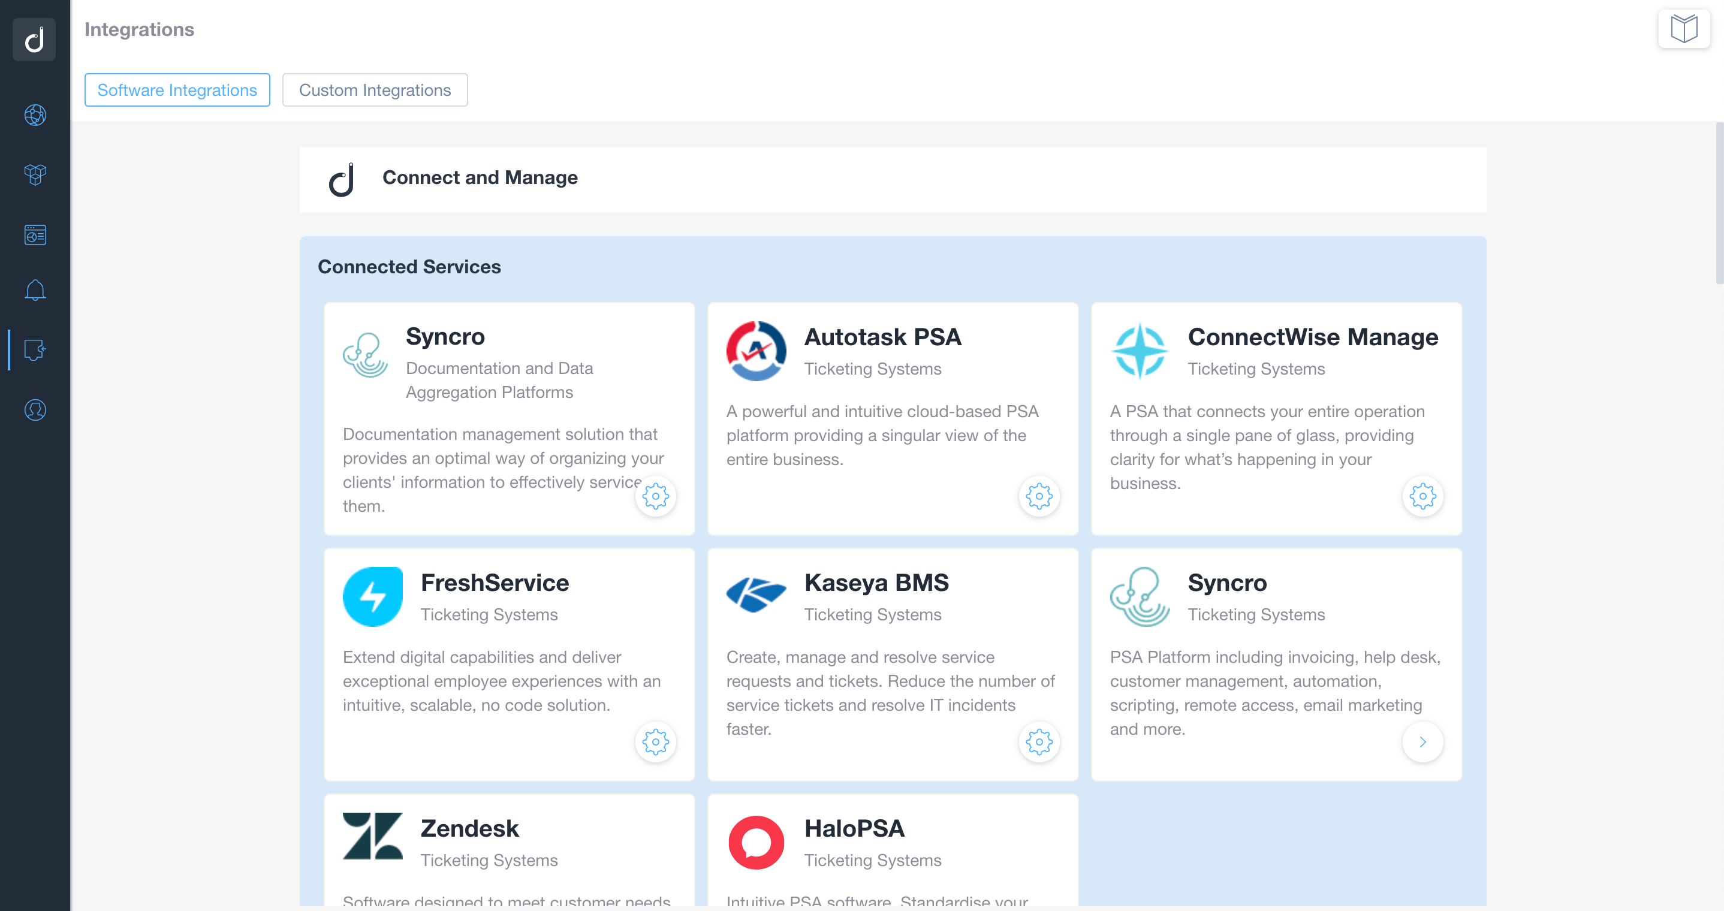The width and height of the screenshot is (1724, 911).
Task: Select the Custom Integrations tab
Action: pyautogui.click(x=374, y=89)
